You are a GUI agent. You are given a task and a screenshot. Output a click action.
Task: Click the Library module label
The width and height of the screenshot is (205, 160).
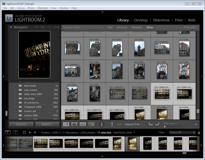123,20
